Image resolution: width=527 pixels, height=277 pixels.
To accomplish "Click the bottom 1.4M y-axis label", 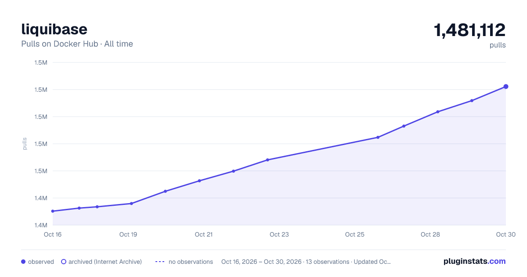I will coord(41,225).
